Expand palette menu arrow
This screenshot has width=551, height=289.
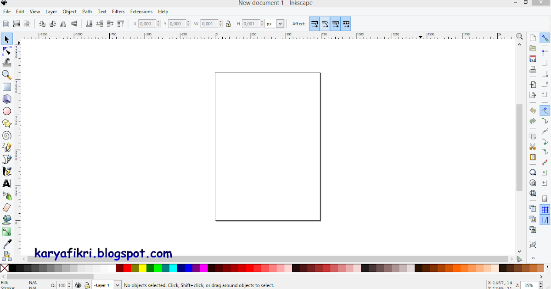[547, 267]
